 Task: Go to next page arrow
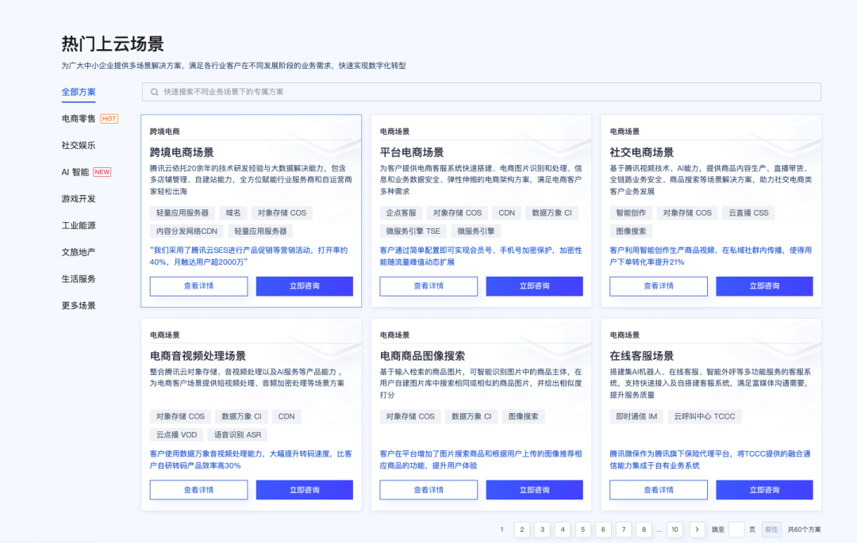coord(697,530)
